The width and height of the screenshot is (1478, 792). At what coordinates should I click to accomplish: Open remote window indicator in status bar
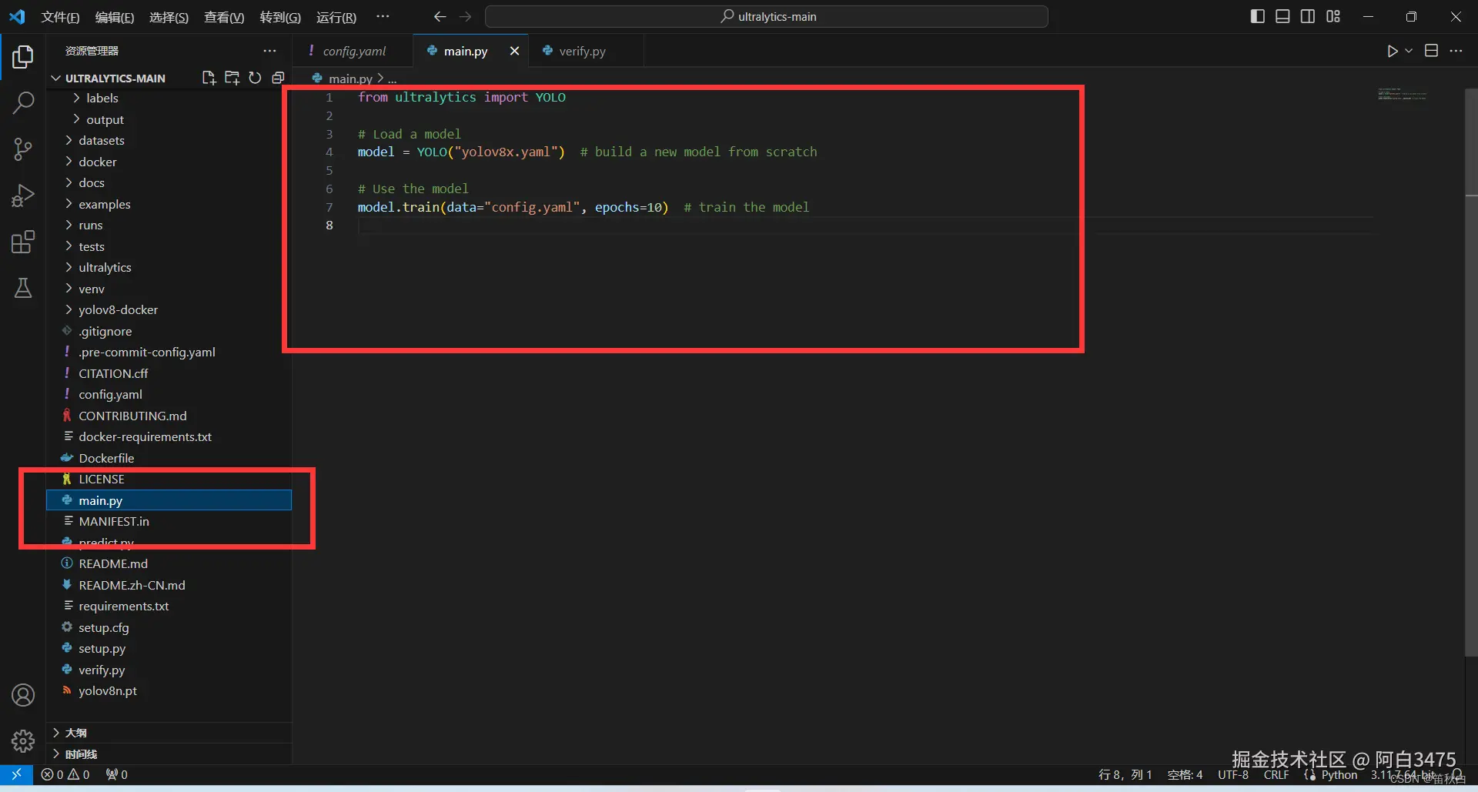tap(16, 774)
